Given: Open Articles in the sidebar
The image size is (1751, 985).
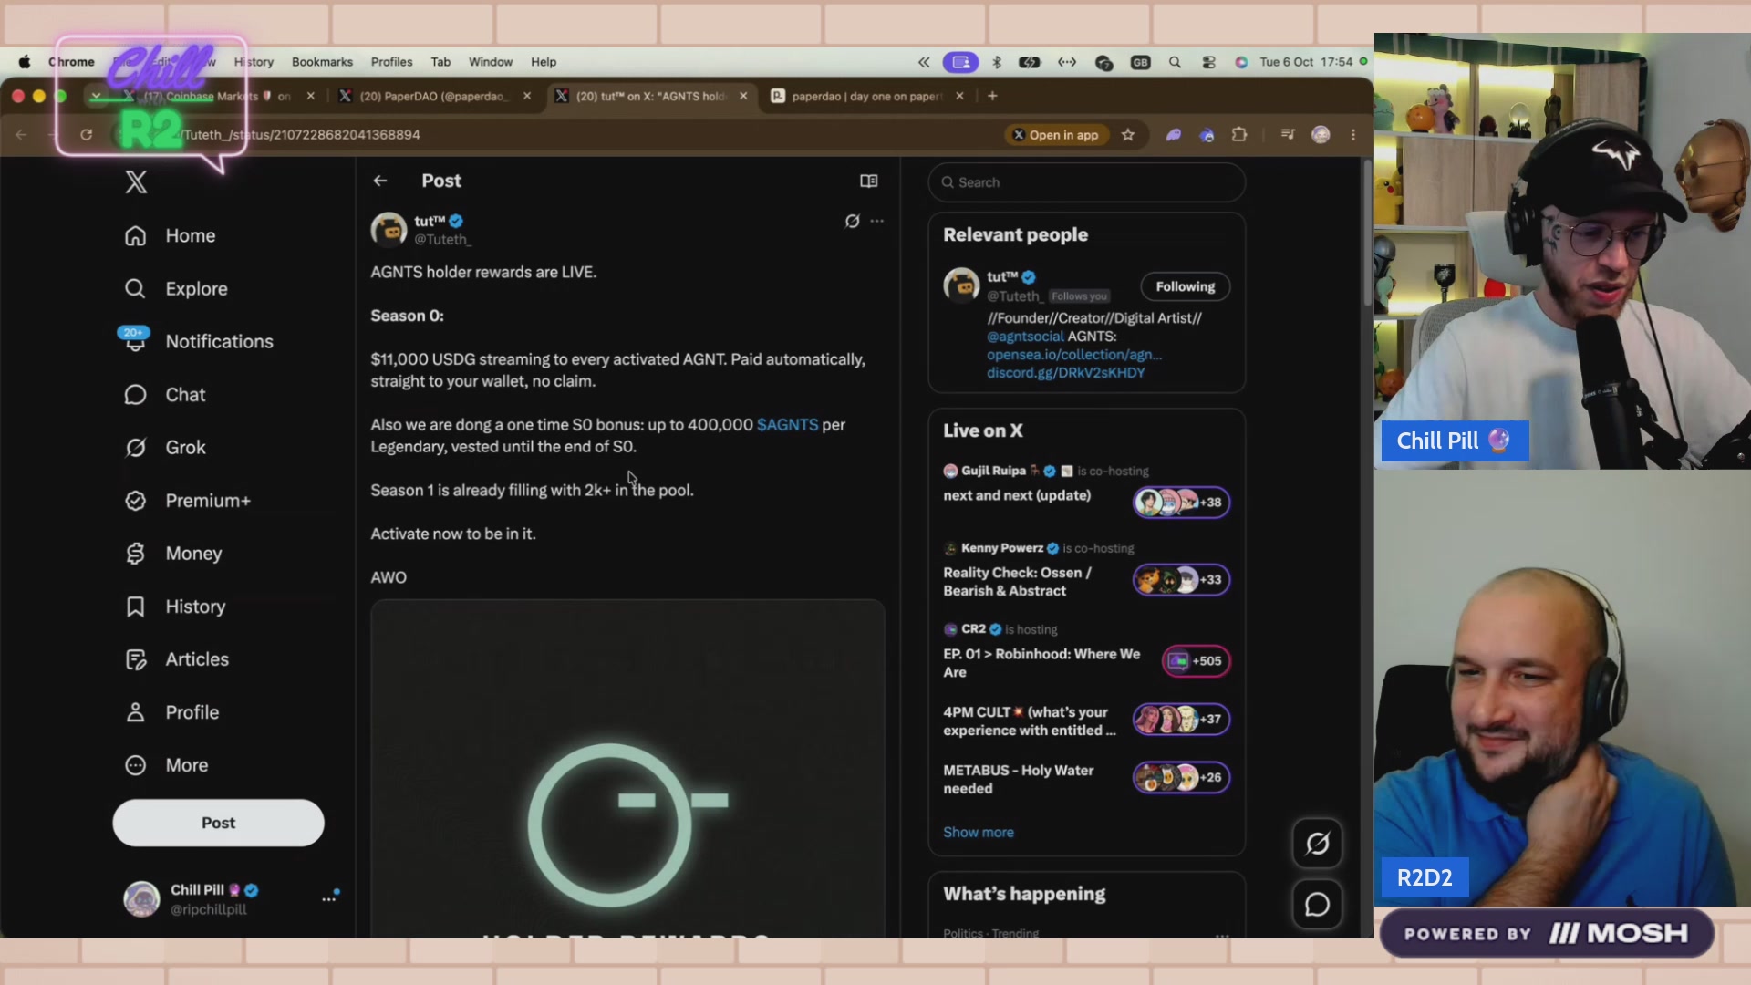Looking at the screenshot, I should tap(177, 659).
